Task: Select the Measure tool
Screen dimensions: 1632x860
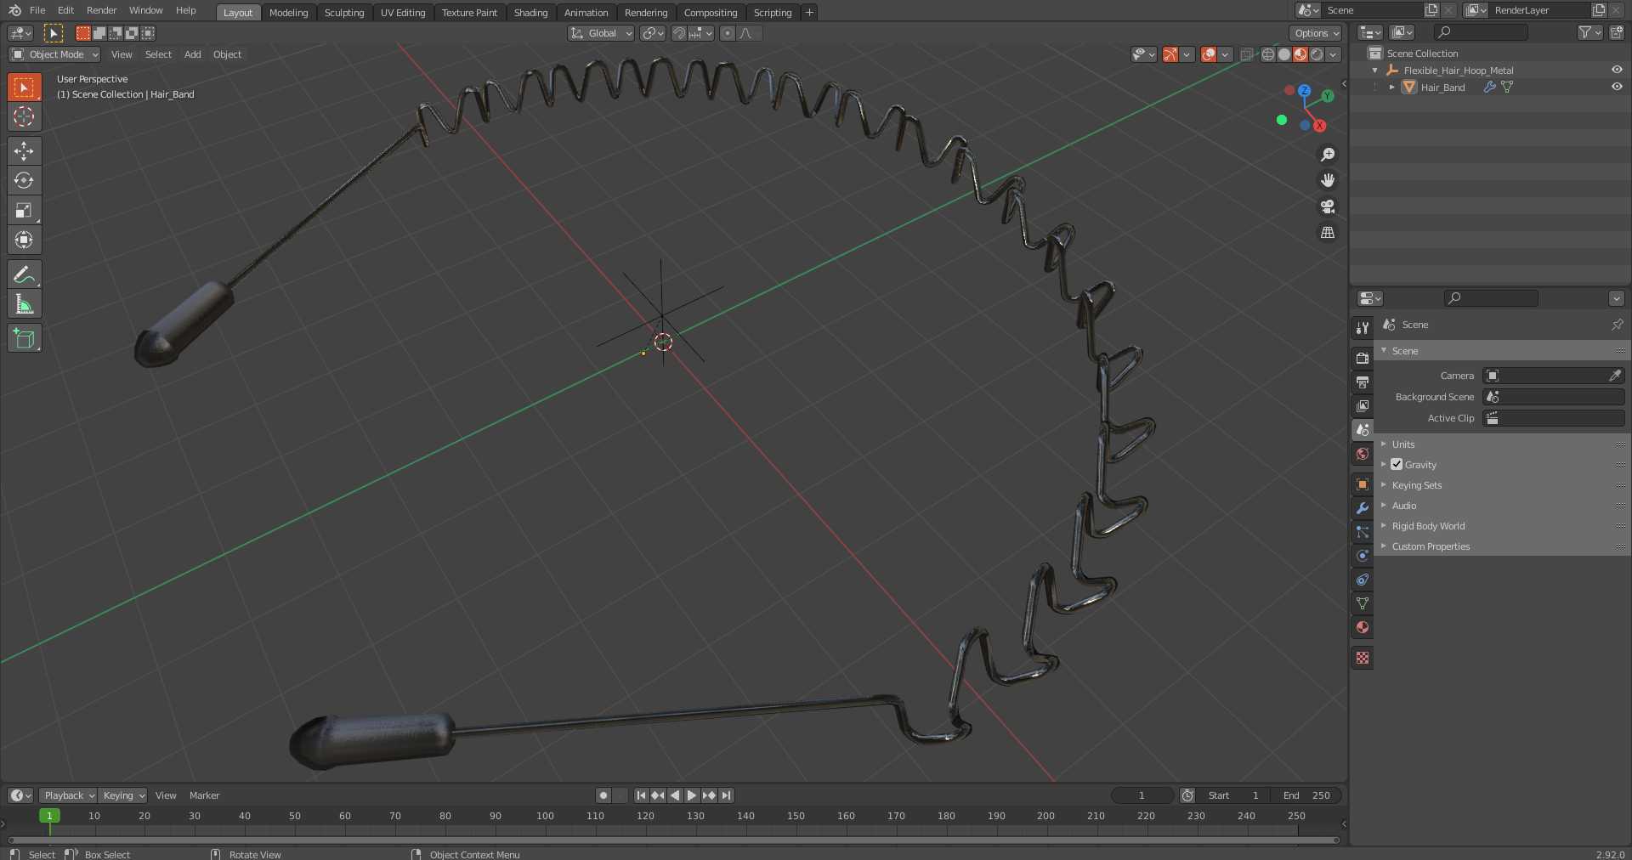Action: click(24, 304)
